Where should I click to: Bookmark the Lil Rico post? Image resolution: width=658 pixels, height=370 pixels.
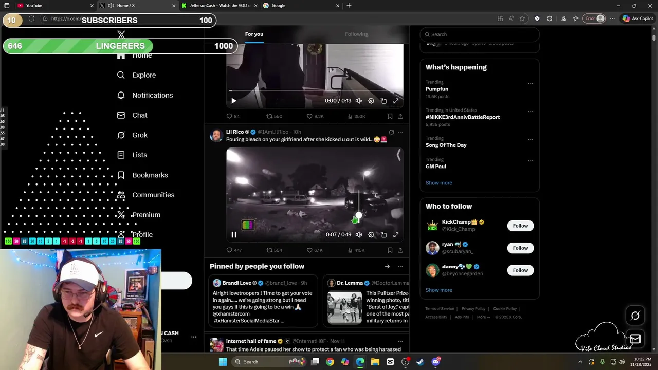tap(390, 250)
